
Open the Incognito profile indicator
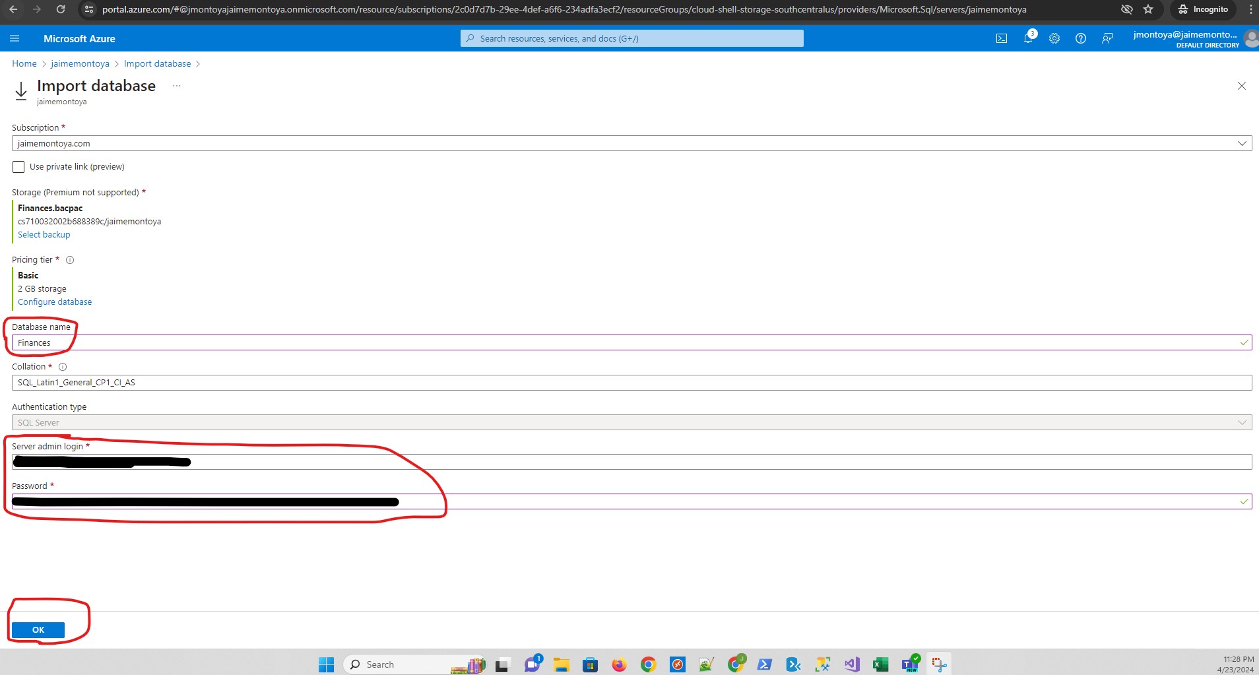(x=1204, y=9)
